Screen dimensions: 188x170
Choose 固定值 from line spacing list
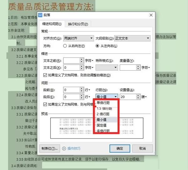coord(106,125)
